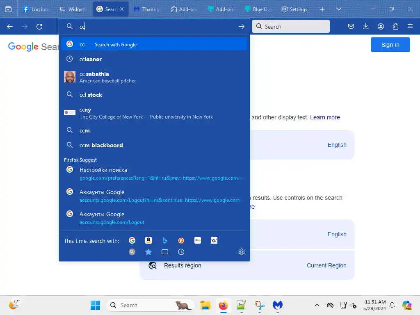Viewport: 420px width, 315px height.
Task: Switch to the Widget tab
Action: click(x=73, y=9)
